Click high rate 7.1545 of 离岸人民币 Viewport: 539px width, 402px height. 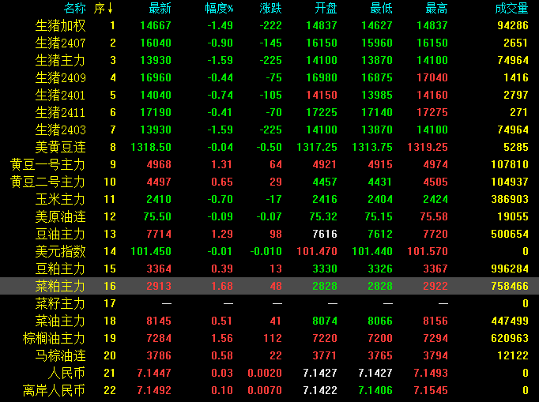(431, 390)
